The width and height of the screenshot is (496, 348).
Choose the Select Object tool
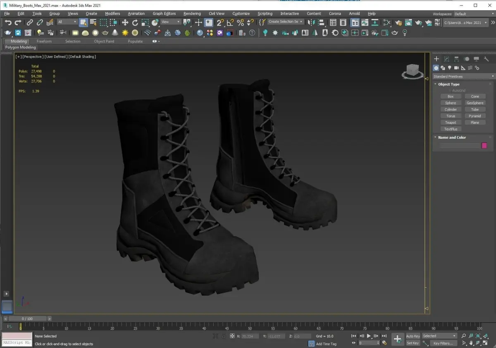[83, 22]
